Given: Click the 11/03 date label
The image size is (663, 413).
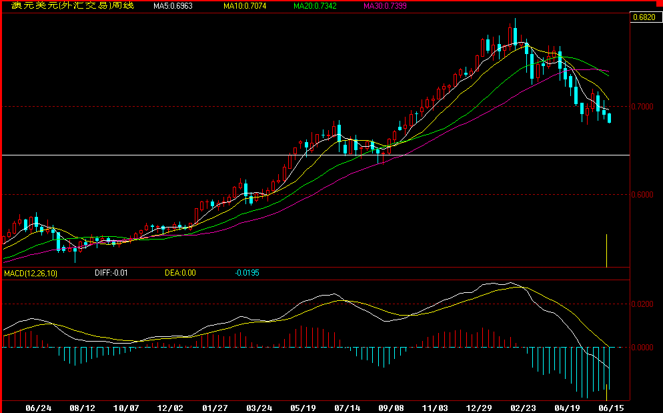Looking at the screenshot, I should click(435, 408).
